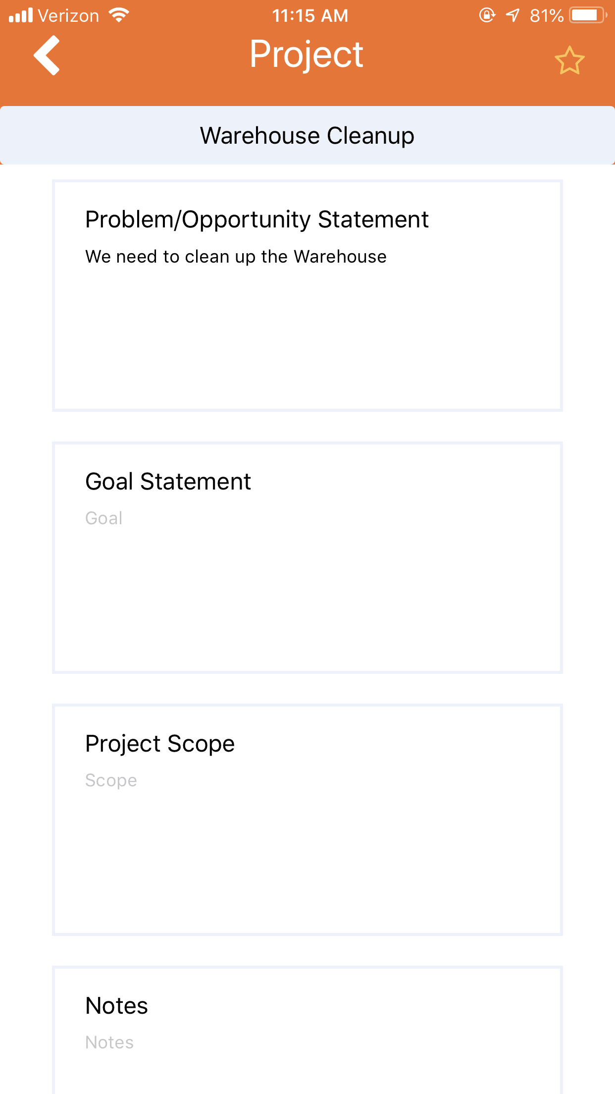Select the Warehouse Cleanup project name bar
The height and width of the screenshot is (1094, 615).
click(307, 135)
